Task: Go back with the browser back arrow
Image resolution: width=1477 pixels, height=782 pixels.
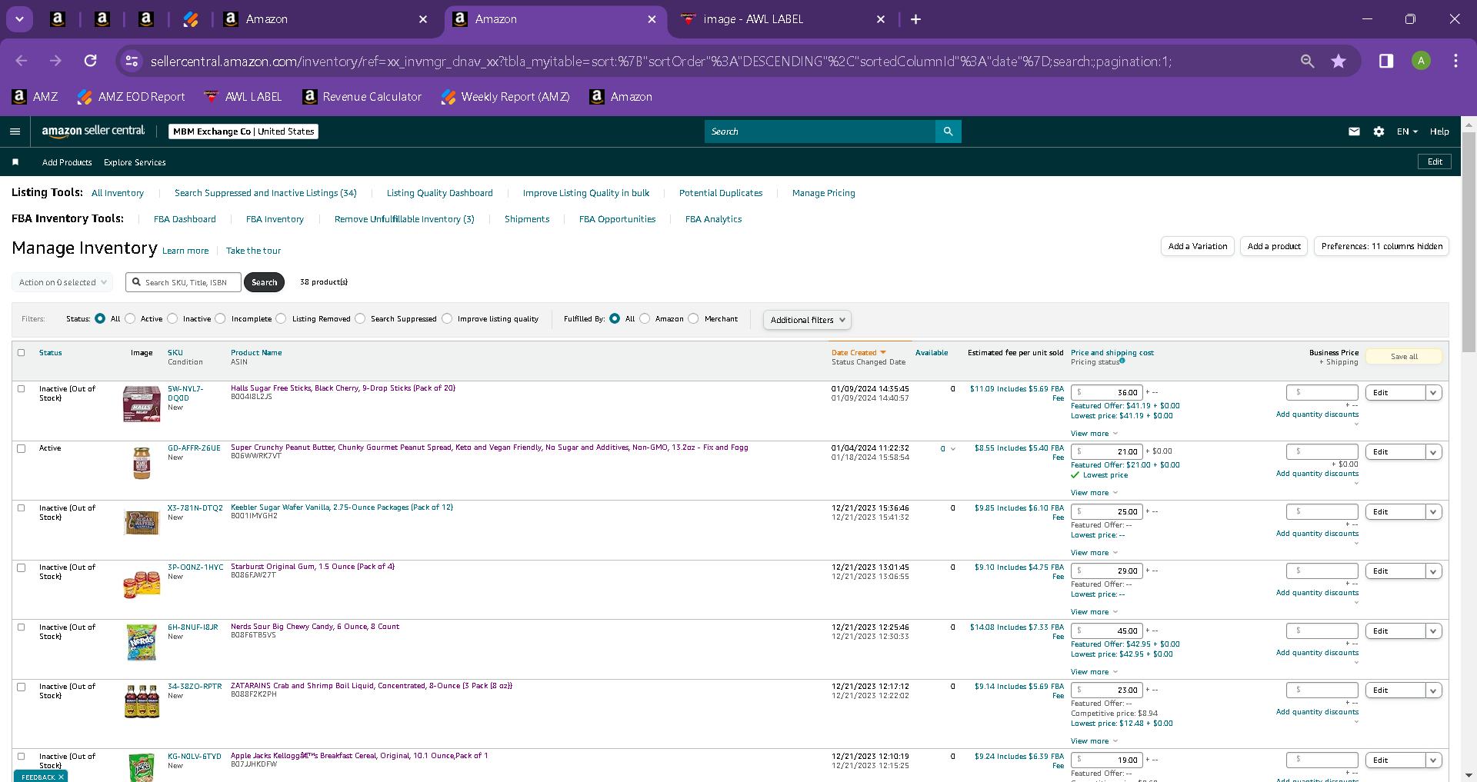Action: [22, 61]
